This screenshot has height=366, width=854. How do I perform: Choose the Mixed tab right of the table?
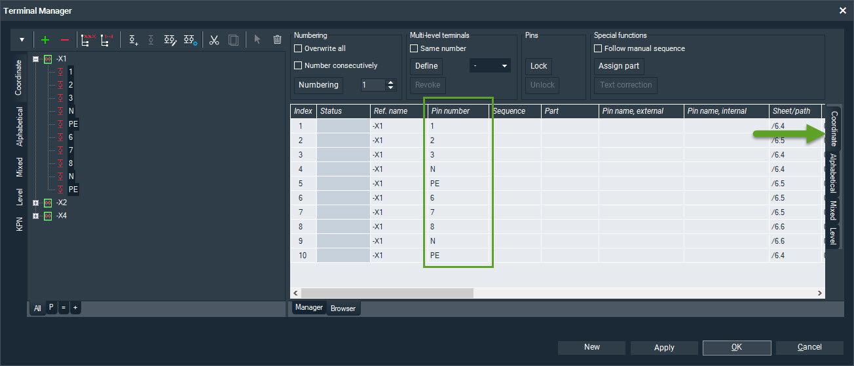point(832,210)
